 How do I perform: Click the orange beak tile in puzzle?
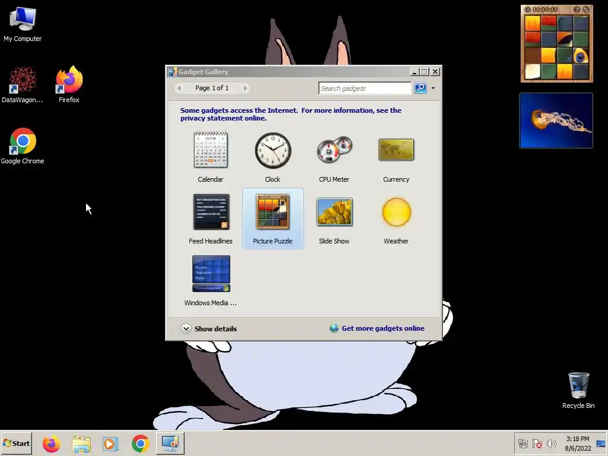(565, 39)
